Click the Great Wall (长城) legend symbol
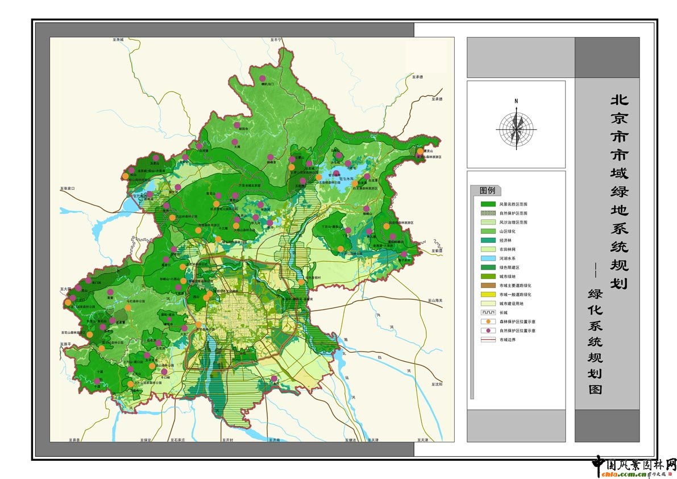 pos(488,312)
